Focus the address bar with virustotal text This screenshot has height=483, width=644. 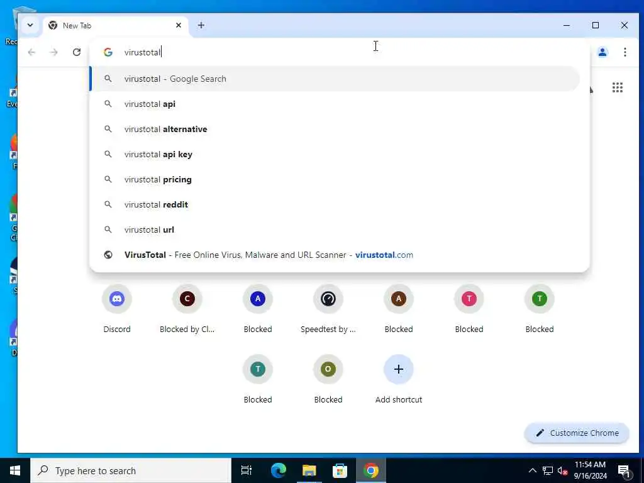pyautogui.click(x=339, y=52)
